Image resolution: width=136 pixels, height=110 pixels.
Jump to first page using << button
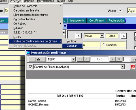80,59
